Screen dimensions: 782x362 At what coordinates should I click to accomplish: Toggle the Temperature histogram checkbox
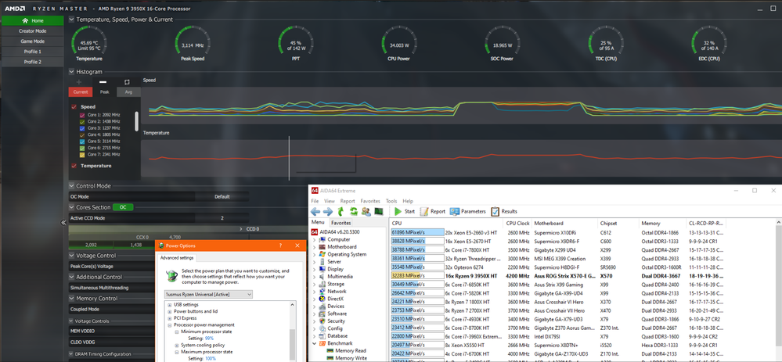74,166
